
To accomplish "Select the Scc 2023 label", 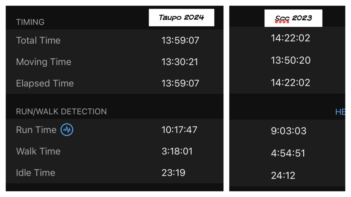I will pyautogui.click(x=293, y=18).
